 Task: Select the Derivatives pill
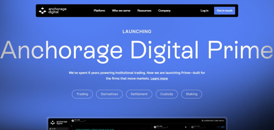pos(109,94)
